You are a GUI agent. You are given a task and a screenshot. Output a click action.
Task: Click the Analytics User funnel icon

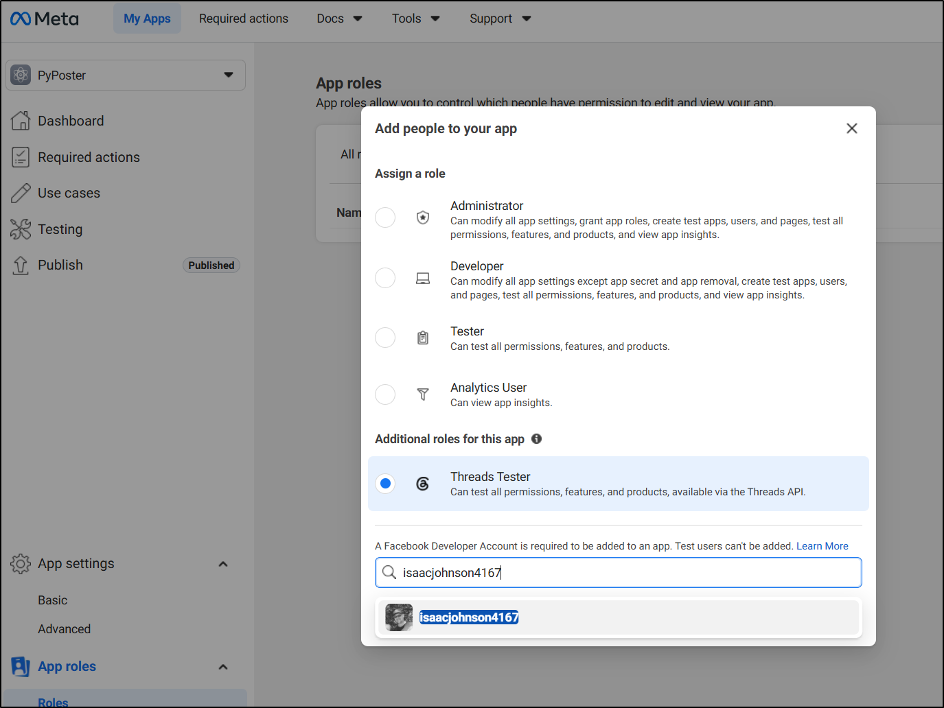(423, 394)
